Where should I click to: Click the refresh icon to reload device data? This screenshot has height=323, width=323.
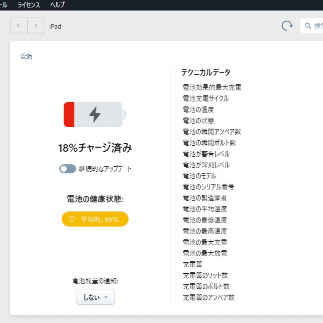coord(287,25)
